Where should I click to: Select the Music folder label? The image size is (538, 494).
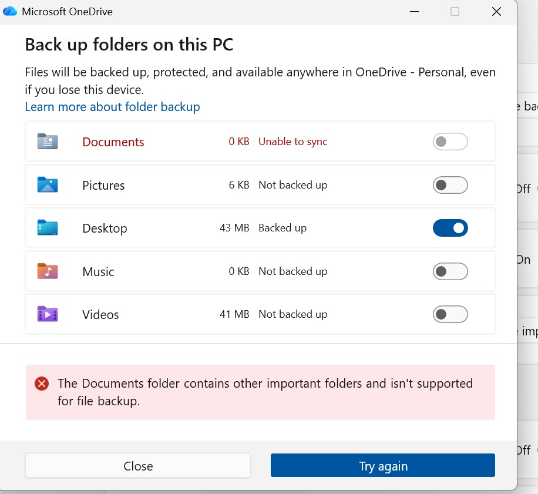tap(98, 272)
